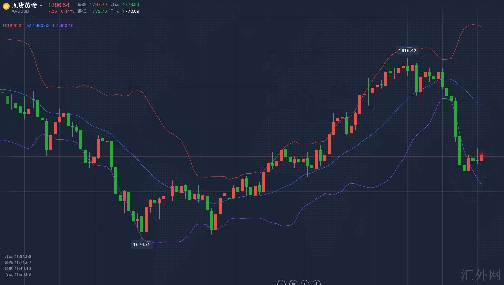504x285 pixels.
Task: Jump to previous candles with skip-back icon
Action: [293, 283]
